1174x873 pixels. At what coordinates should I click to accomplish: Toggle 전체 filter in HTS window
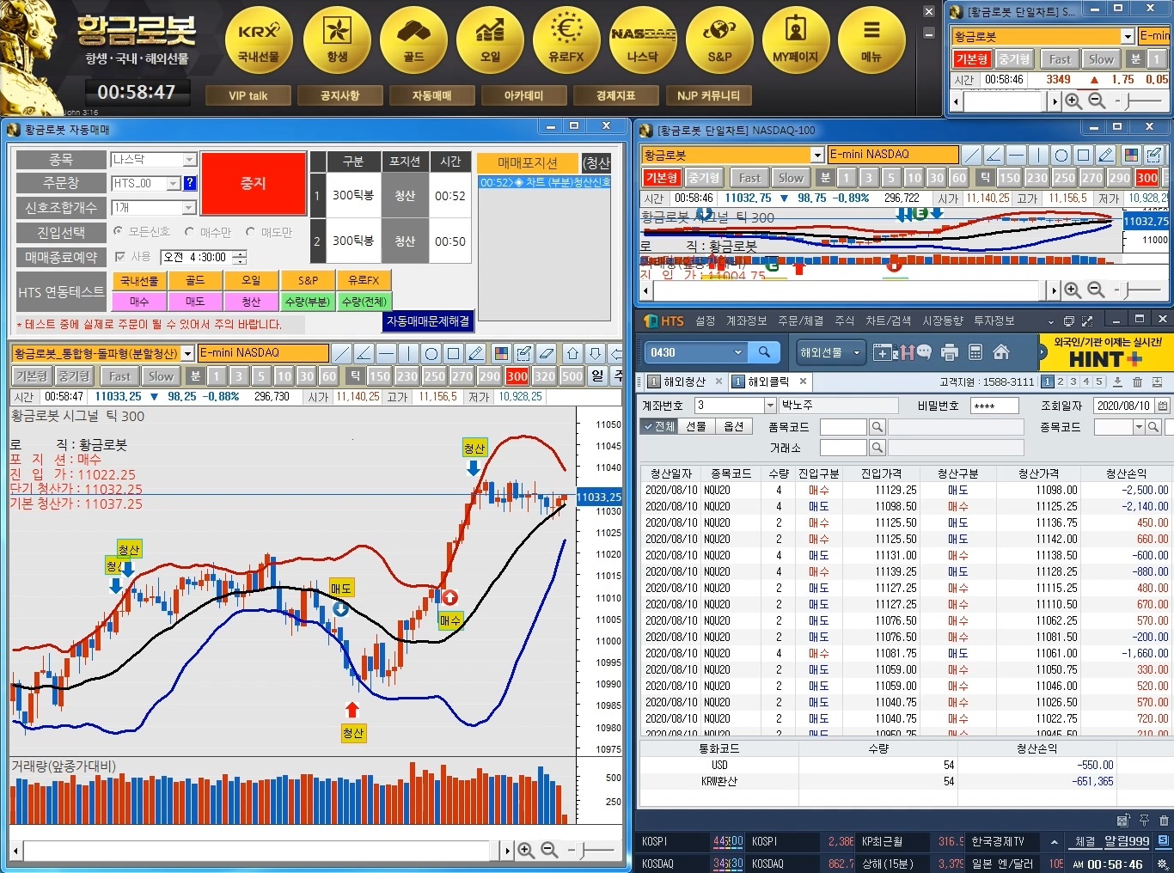pos(658,426)
